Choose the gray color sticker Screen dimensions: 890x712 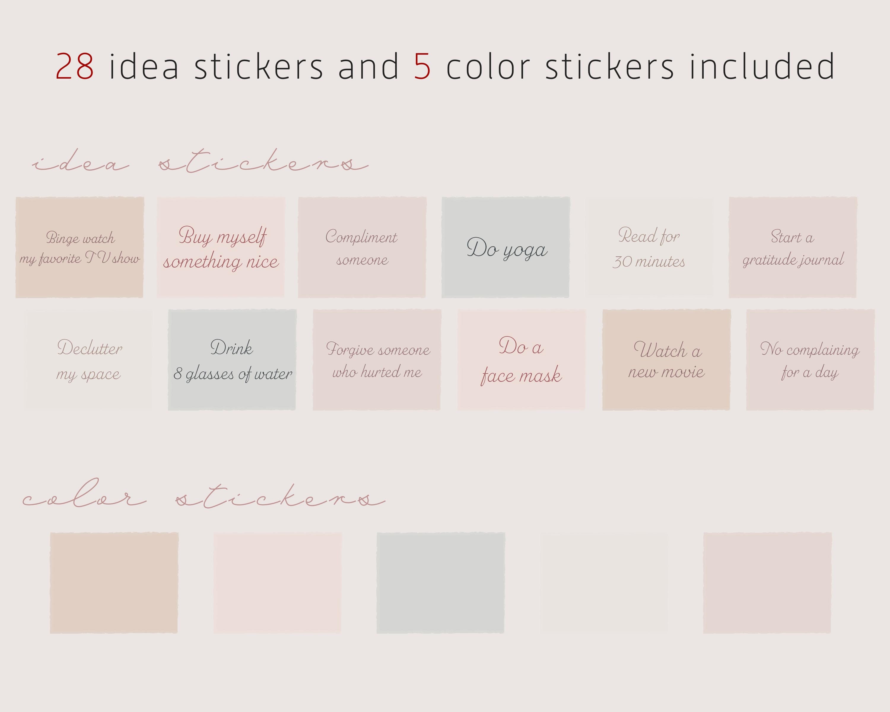tap(441, 583)
